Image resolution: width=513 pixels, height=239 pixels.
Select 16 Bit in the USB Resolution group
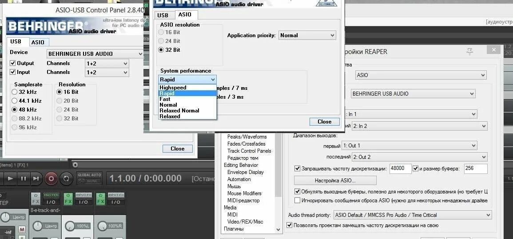pyautogui.click(x=59, y=92)
